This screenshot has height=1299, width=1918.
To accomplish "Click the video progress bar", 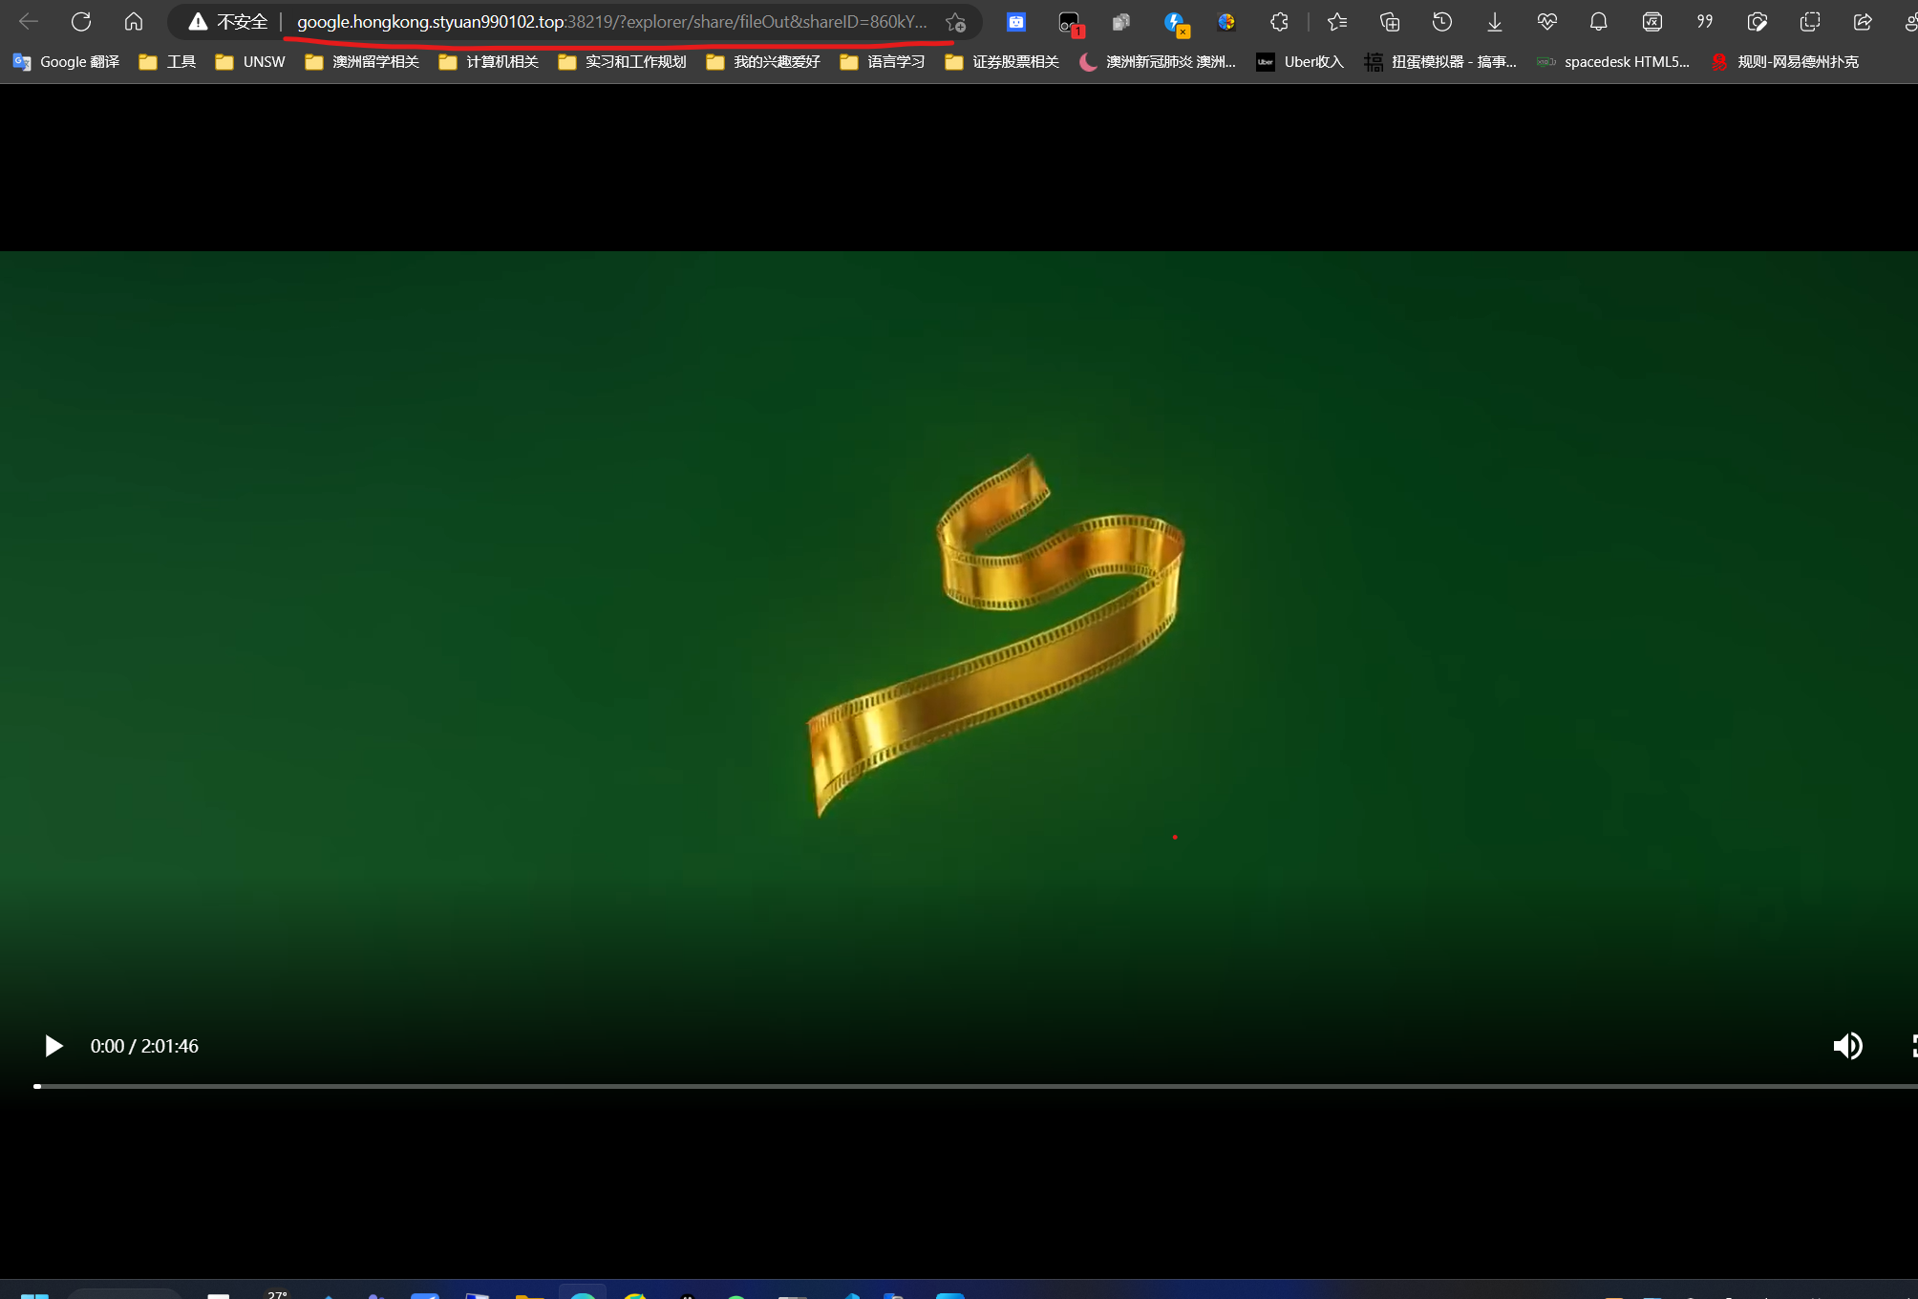I will click(955, 1086).
